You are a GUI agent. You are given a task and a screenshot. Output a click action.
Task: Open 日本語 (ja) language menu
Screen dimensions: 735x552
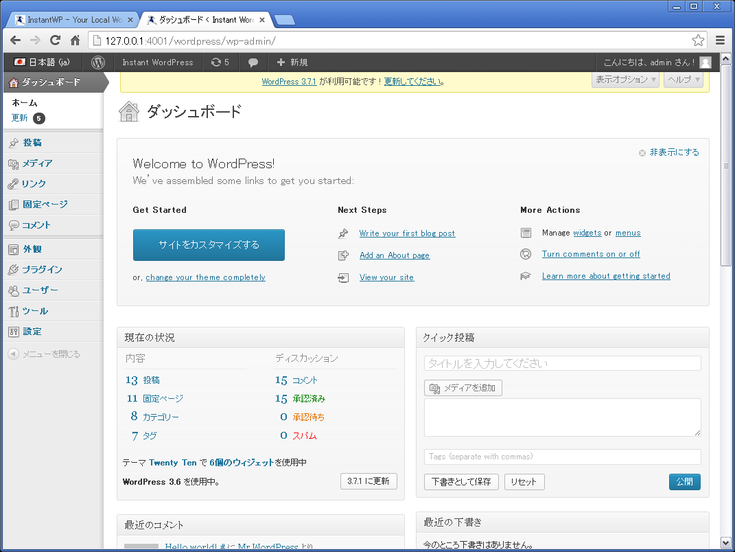pyautogui.click(x=42, y=62)
